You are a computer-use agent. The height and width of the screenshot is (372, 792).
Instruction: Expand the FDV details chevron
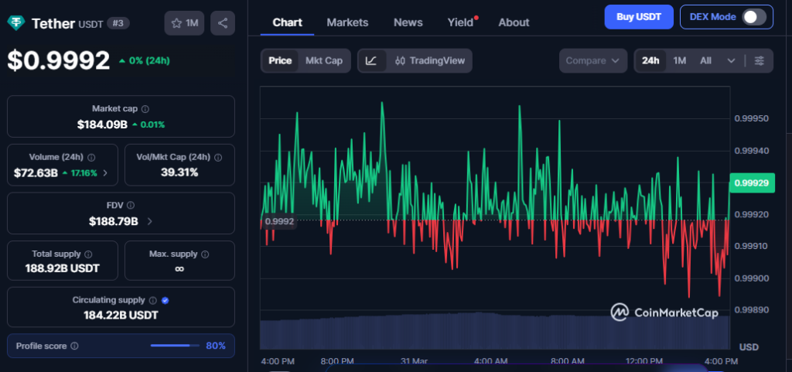[149, 221]
